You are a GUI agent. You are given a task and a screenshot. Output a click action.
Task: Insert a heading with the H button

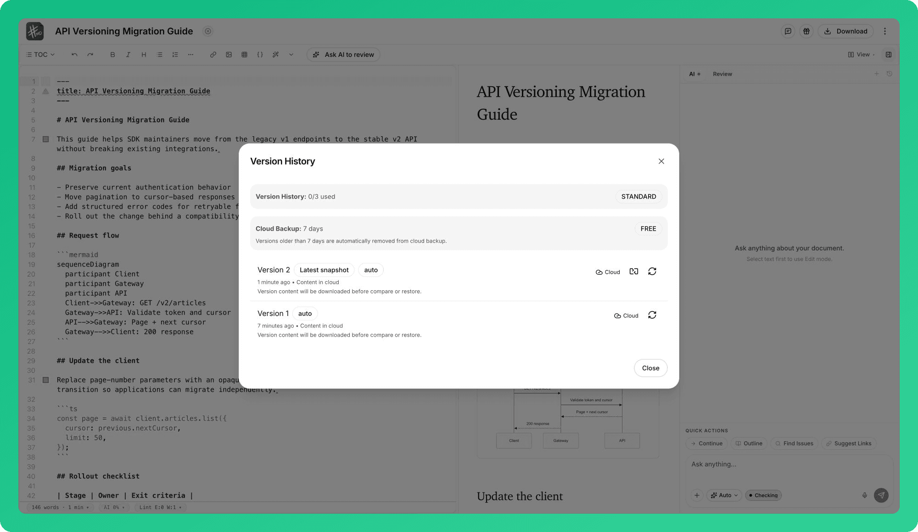(144, 55)
